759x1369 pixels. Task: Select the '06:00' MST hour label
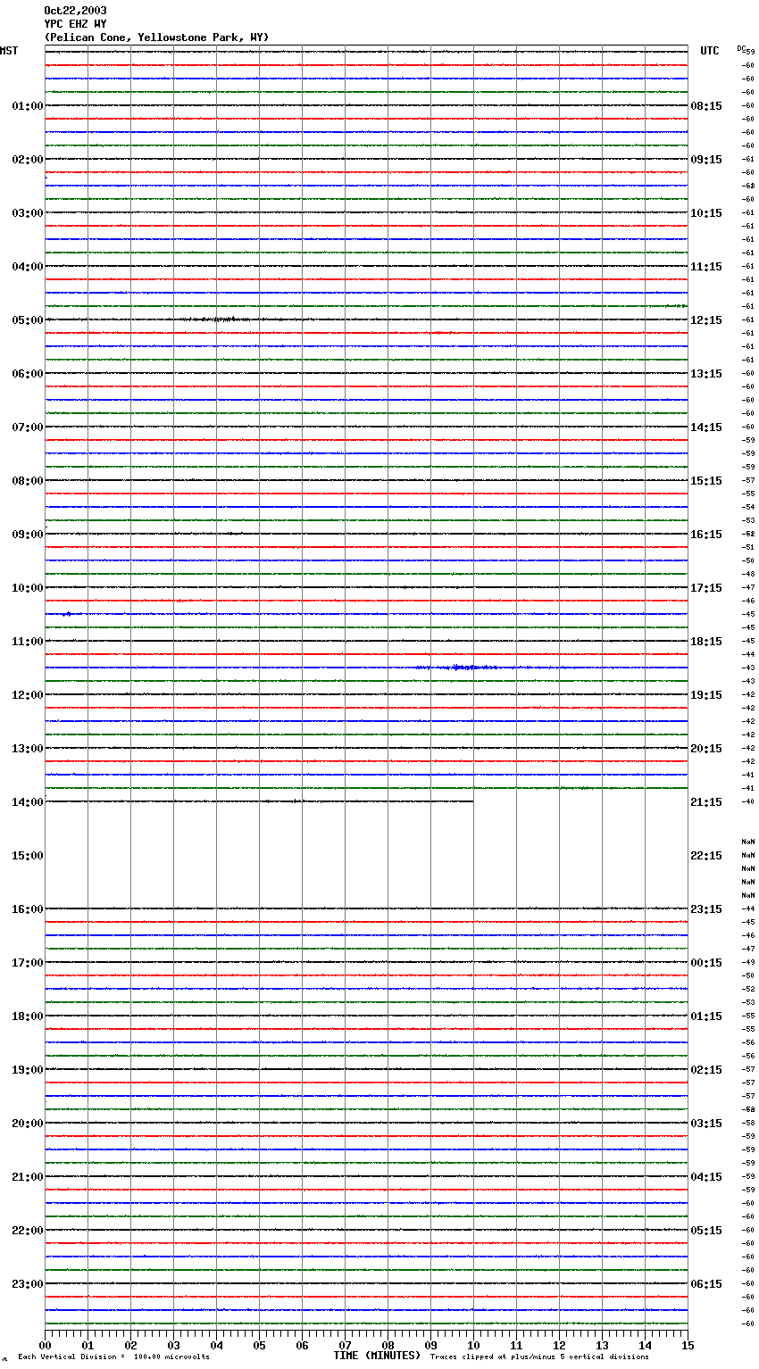click(28, 374)
